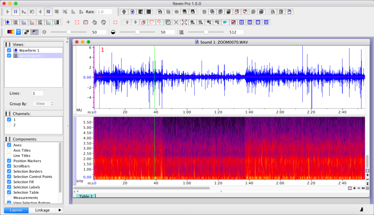Uncheck the Waveform 1 view checkbox

[x=9, y=50]
